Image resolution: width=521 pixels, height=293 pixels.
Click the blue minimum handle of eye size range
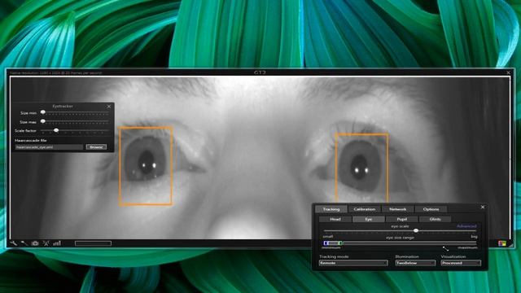tap(326, 243)
